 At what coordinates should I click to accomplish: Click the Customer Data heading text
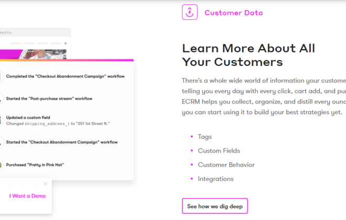coord(233,13)
